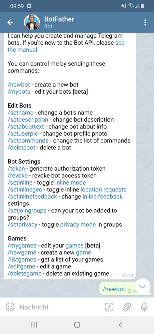Tap the back arrow in header
This screenshot has height=334, width=154.
point(10,23)
